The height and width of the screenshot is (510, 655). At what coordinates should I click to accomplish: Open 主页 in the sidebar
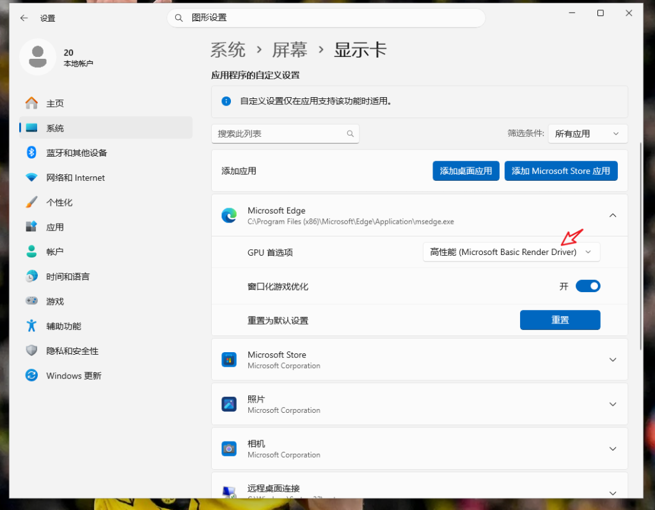[106, 103]
